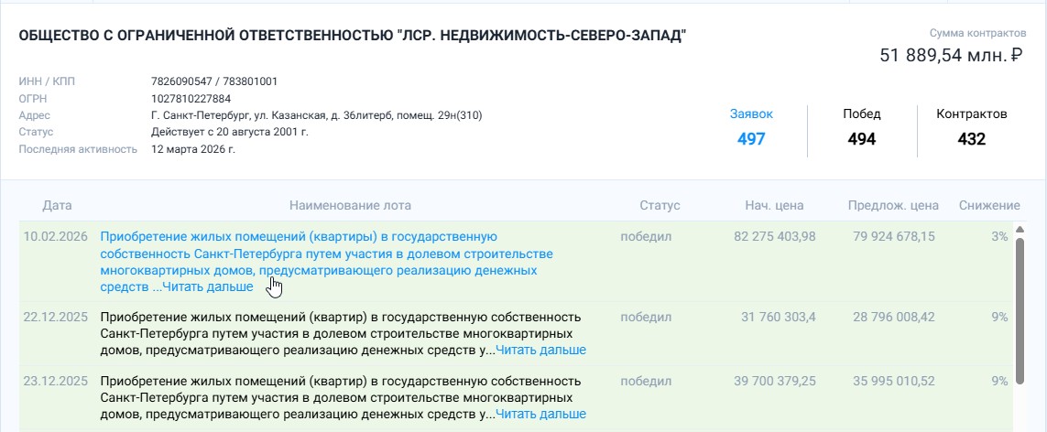Click 'победил' status in 23.12.2025 row
The height and width of the screenshot is (432, 1047).
click(x=647, y=382)
